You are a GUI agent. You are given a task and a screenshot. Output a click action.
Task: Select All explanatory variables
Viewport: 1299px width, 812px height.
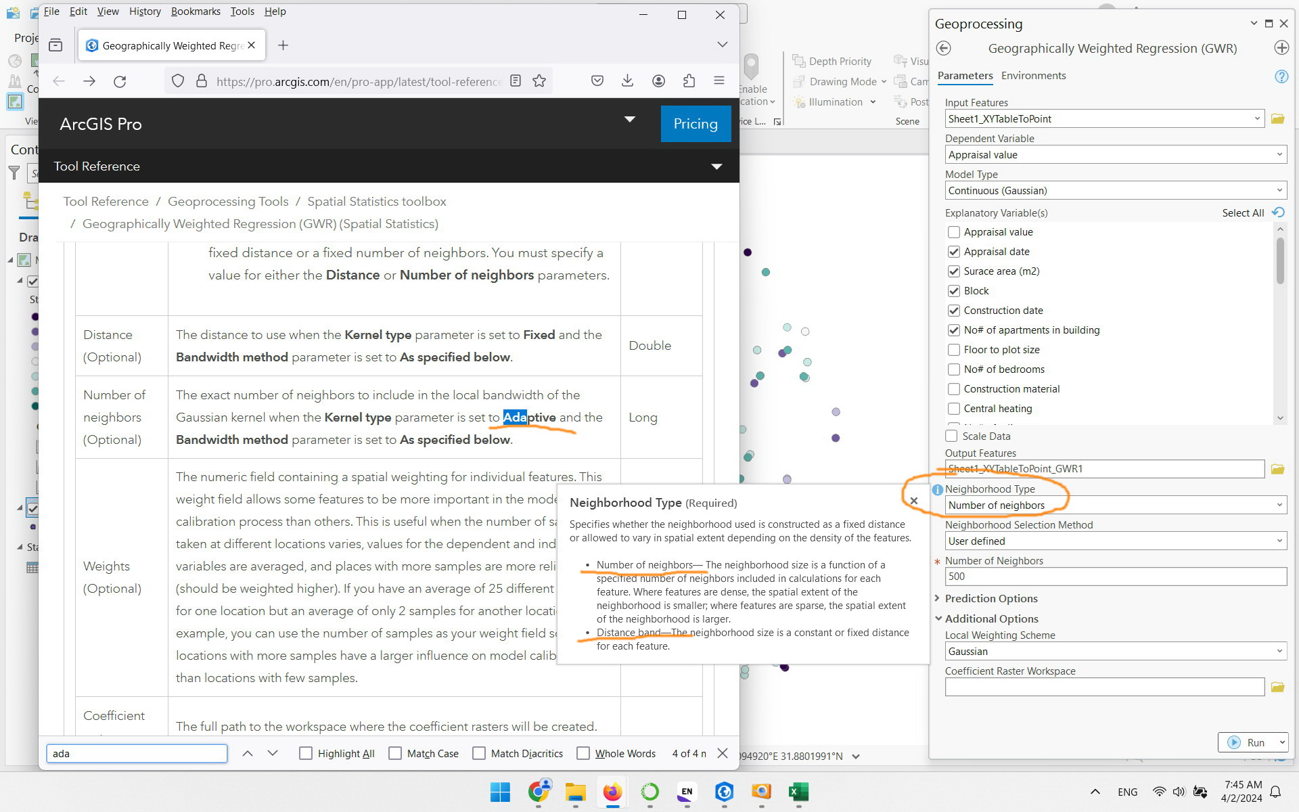coord(1243,213)
